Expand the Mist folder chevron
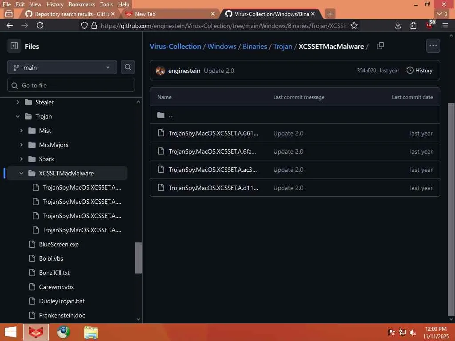The height and width of the screenshot is (341, 455). tap(21, 131)
